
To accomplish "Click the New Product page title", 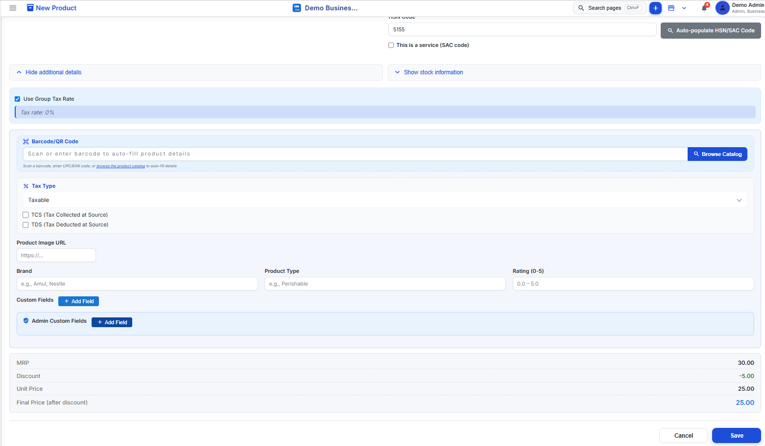I will coord(56,8).
